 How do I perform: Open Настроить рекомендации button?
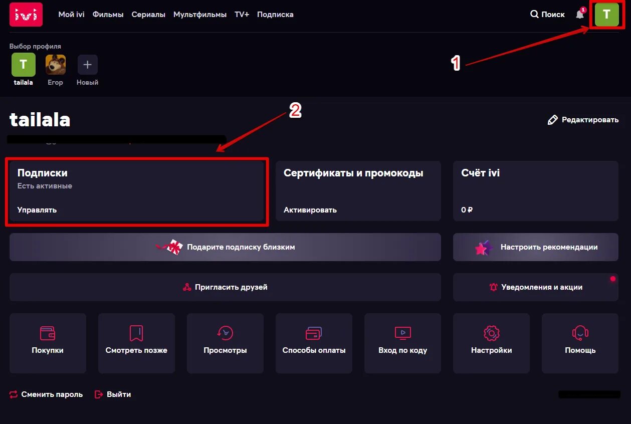536,247
